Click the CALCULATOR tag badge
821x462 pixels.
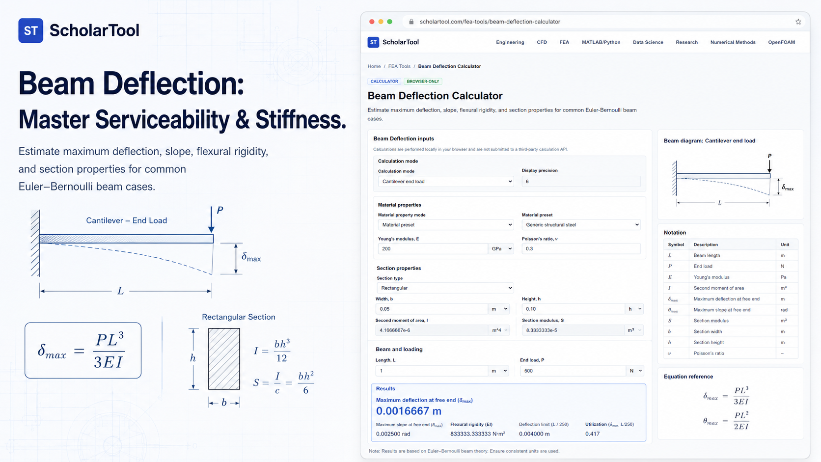(x=384, y=82)
